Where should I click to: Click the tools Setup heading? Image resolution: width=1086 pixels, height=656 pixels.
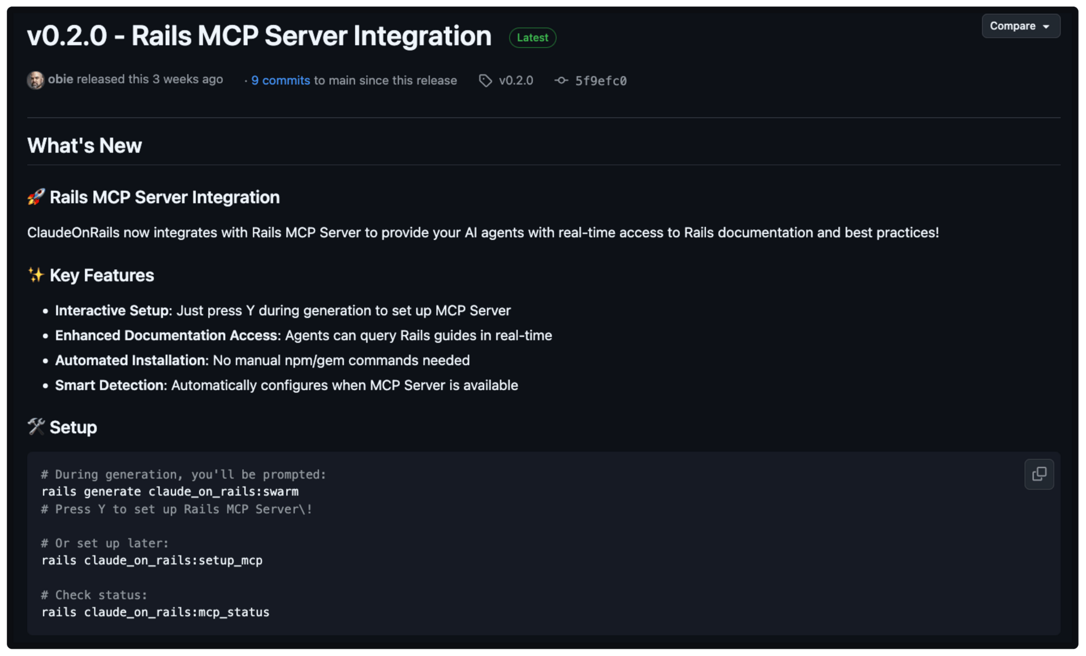coord(62,427)
